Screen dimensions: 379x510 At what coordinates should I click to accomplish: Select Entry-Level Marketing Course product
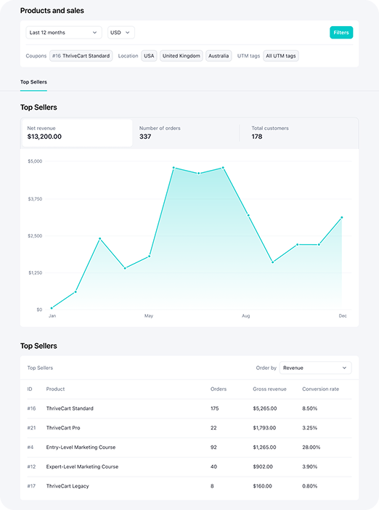click(x=81, y=448)
